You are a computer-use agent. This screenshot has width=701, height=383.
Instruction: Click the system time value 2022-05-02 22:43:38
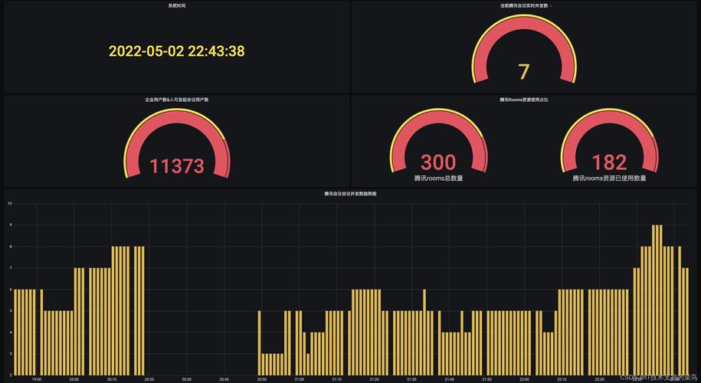(176, 51)
